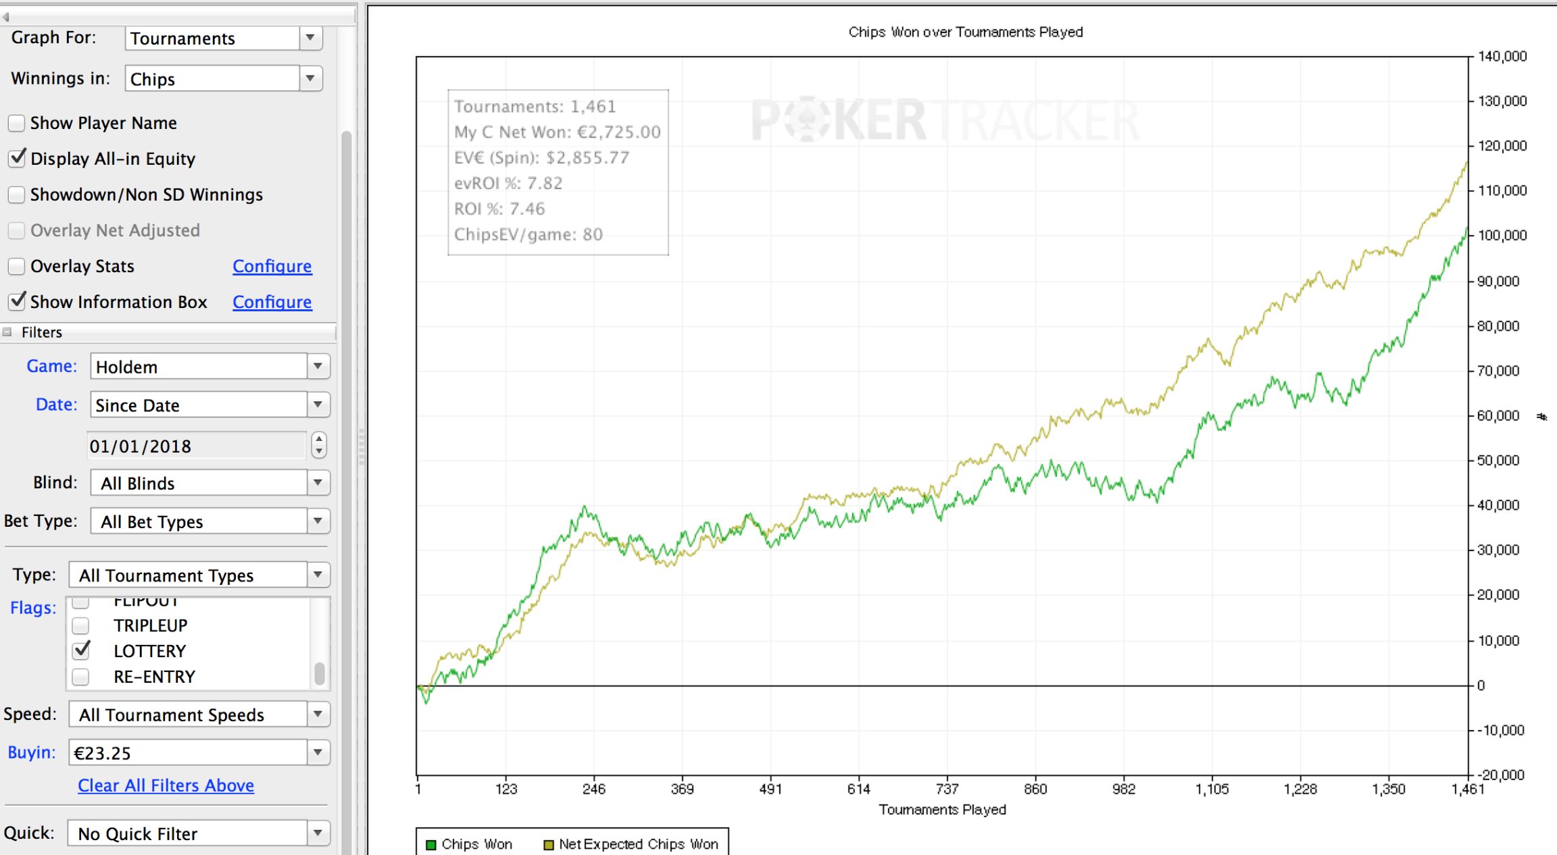Click the small arrow icon right of graph
Image resolution: width=1557 pixels, height=855 pixels.
[1541, 417]
